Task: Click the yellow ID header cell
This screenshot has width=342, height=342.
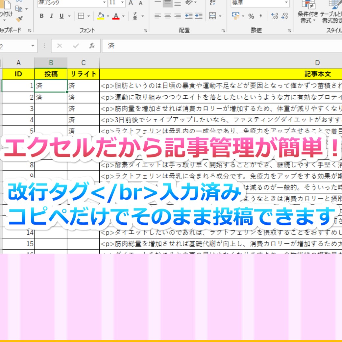Action: [x=18, y=74]
